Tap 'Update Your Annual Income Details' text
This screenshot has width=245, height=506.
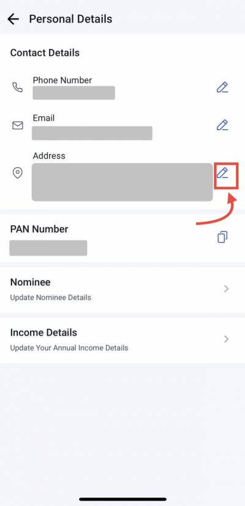tap(69, 348)
